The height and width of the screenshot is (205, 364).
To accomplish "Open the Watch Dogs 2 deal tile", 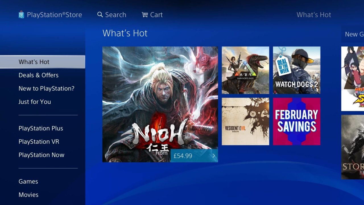I will pos(297,70).
